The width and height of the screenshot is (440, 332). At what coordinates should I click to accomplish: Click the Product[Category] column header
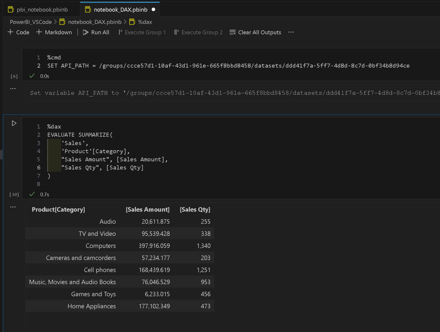[x=58, y=210]
